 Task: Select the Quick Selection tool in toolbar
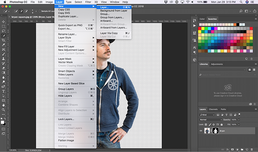(3, 36)
